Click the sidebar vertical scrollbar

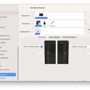pos(18,63)
